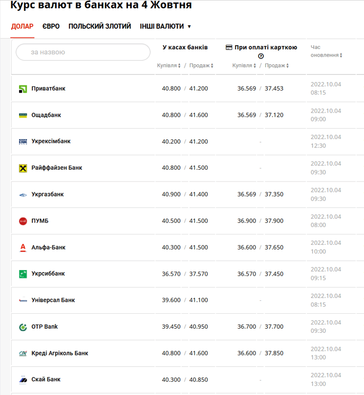Click the PrivatBank logo icon
This screenshot has height=395, width=364.
[23, 89]
